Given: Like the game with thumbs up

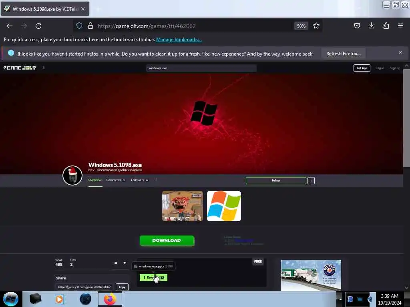Looking at the screenshot, I should [x=116, y=263].
